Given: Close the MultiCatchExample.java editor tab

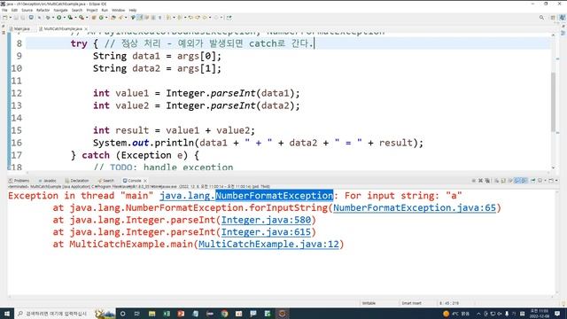Looking at the screenshot, I should point(86,28).
